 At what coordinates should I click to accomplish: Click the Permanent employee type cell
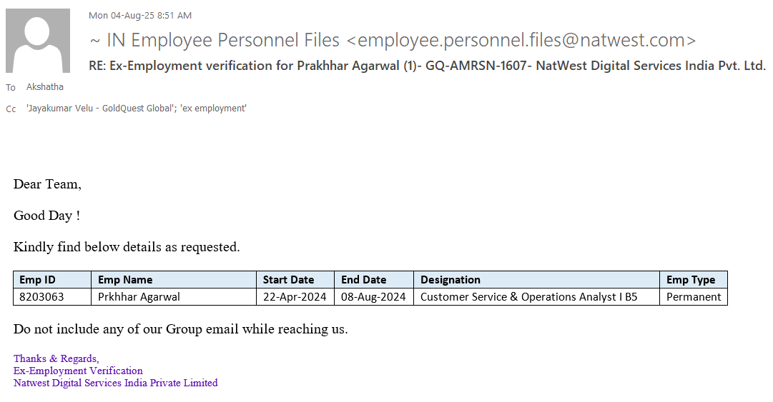694,297
